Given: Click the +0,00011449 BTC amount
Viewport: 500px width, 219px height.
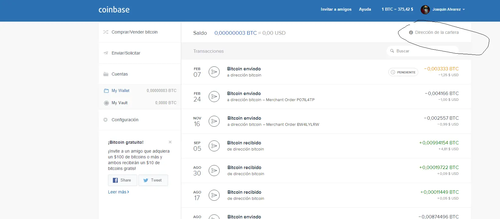Looking at the screenshot, I should [x=440, y=192].
